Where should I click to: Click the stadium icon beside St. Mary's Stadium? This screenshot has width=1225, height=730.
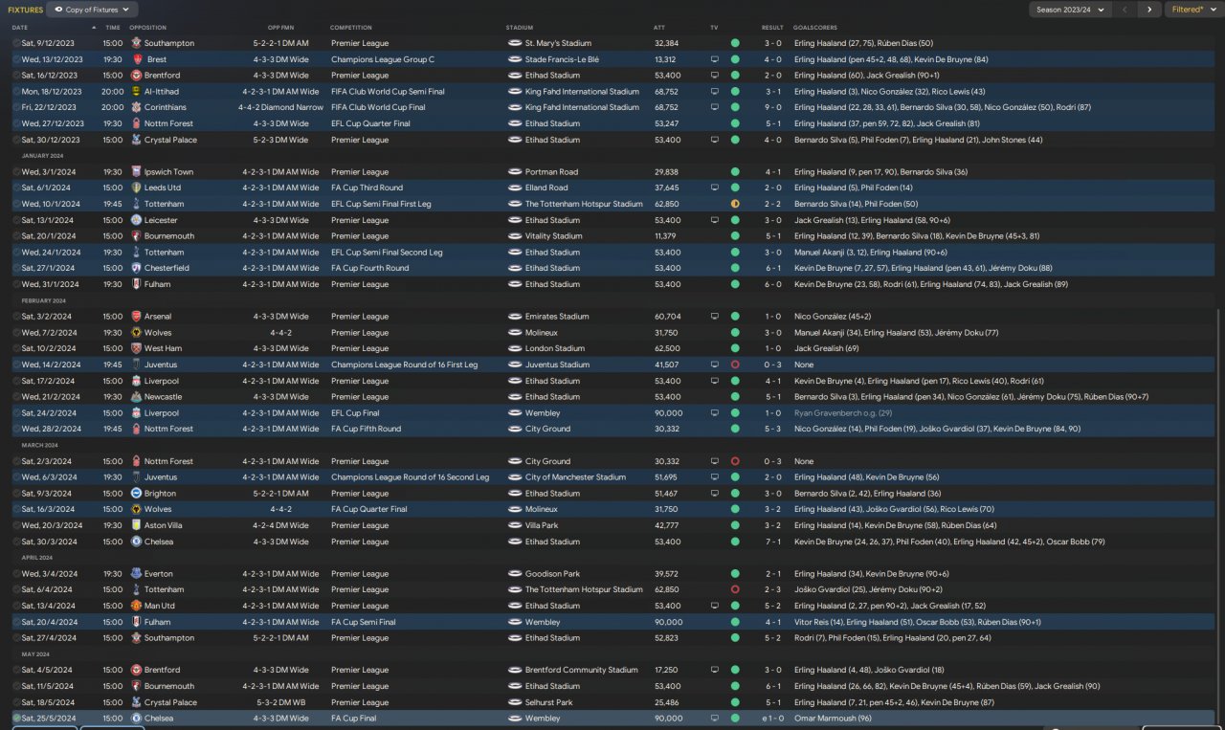pos(514,43)
